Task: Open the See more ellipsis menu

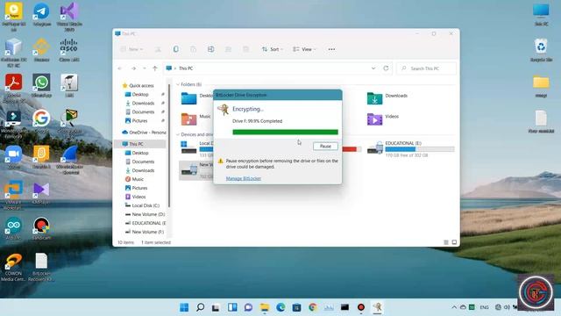Action: 331,49
